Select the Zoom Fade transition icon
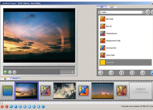Image resolution: width=153 pixels, height=110 pixels. click(x=103, y=55)
